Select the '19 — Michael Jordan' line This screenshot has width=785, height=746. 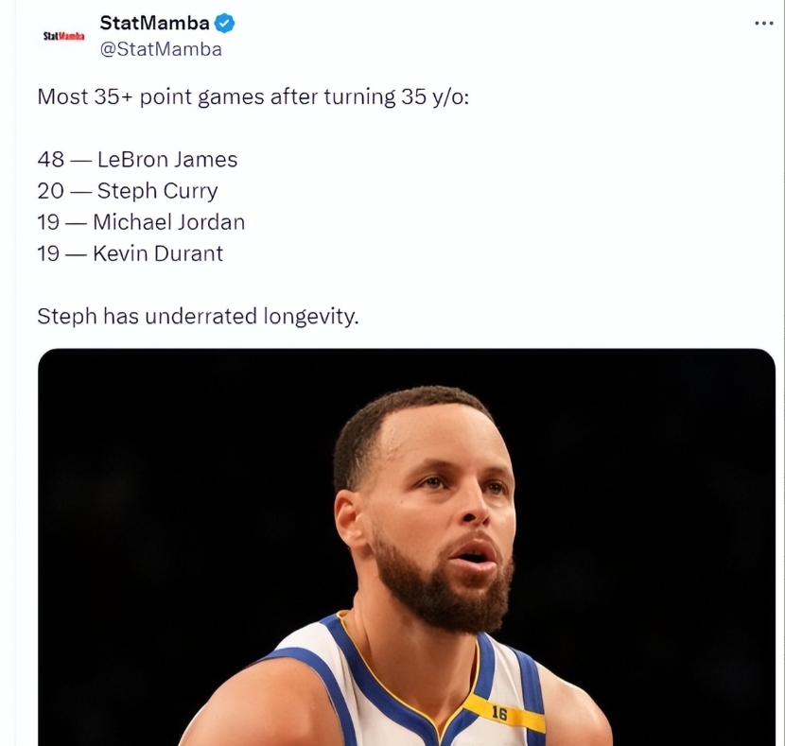tap(141, 222)
